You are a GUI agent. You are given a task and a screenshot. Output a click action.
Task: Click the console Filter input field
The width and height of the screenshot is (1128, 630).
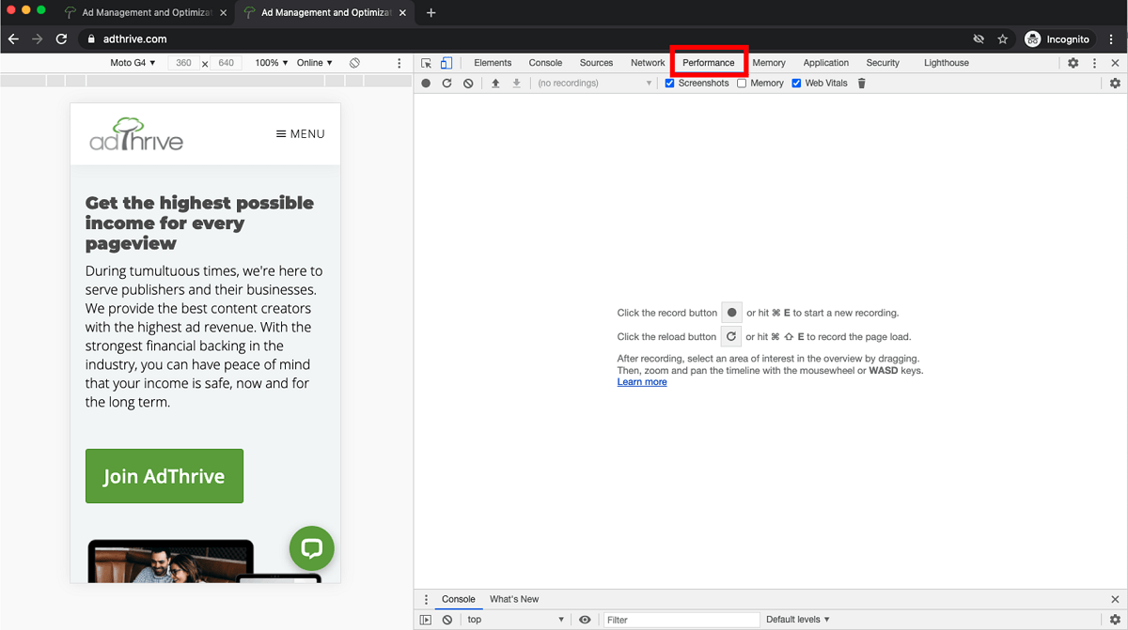point(681,620)
